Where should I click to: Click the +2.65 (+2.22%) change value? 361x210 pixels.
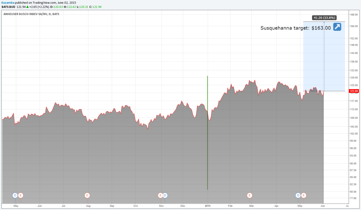tap(39, 7)
